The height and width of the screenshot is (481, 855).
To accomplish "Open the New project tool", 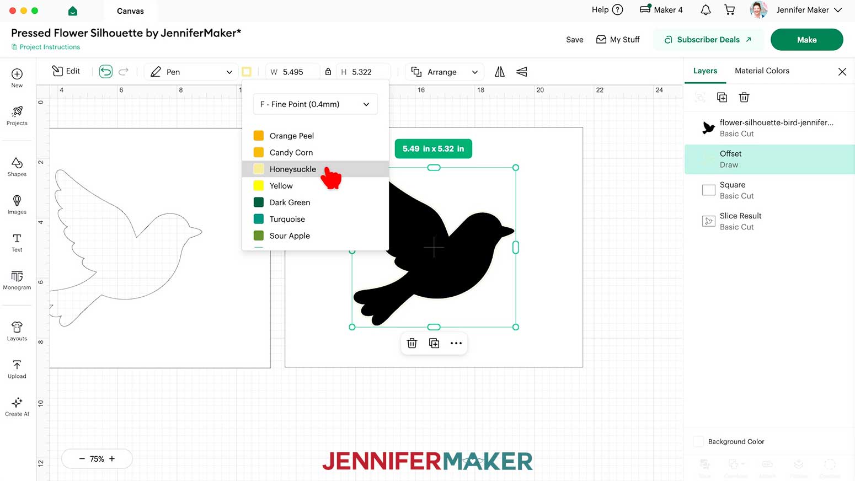I will [x=17, y=78].
